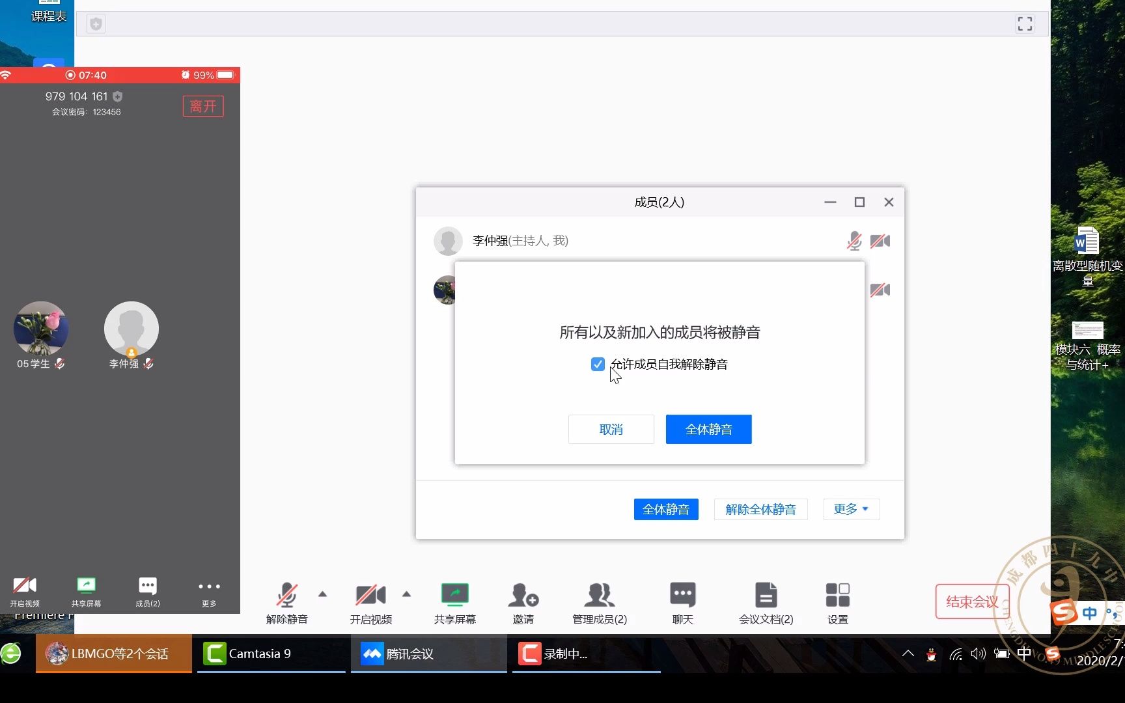Image resolution: width=1125 pixels, height=703 pixels.
Task: Switch to 腾讯会议 taskbar item
Action: coord(428,654)
